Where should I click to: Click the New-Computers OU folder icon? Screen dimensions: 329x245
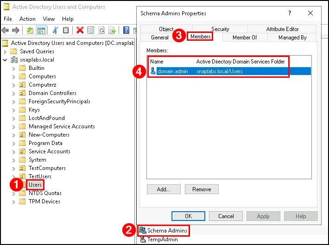[x=22, y=135]
